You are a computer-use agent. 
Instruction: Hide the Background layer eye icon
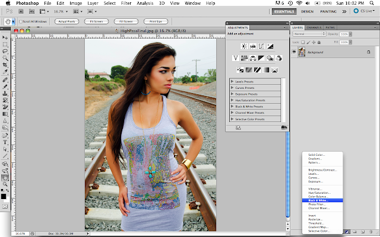294,52
